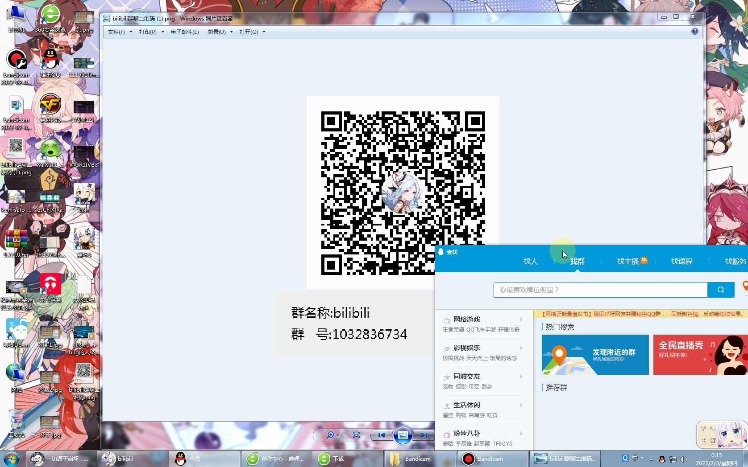
Task: Switch to 查找 taskbar item
Action: (x=204, y=459)
